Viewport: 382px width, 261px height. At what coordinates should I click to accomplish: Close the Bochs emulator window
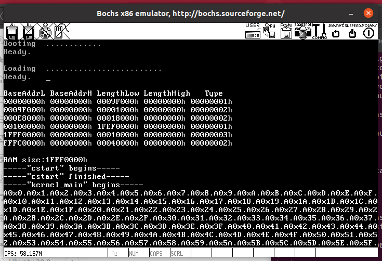pos(368,13)
